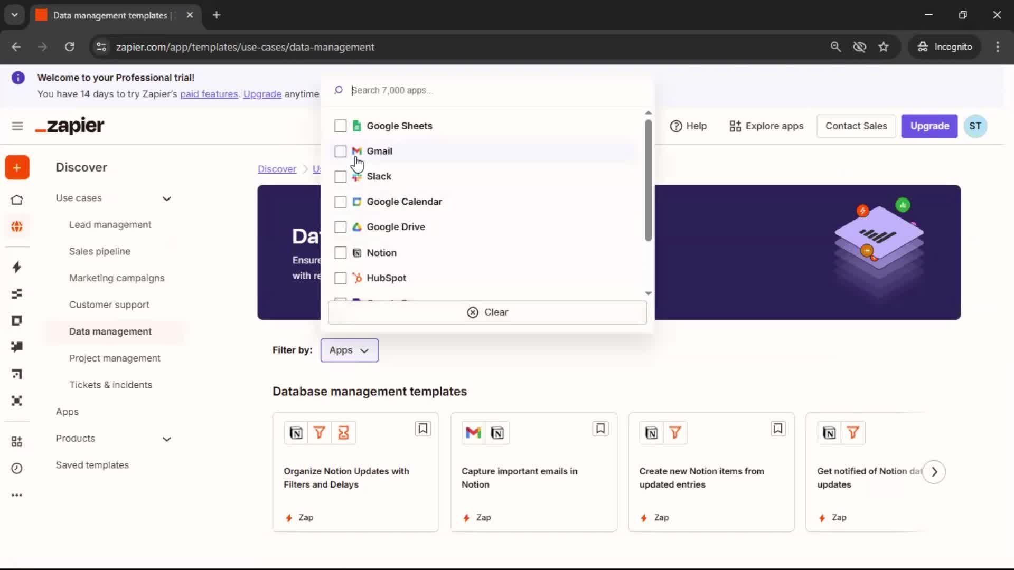Viewport: 1014px width, 570px height.
Task: Bookmark this page with the star icon
Action: [884, 47]
